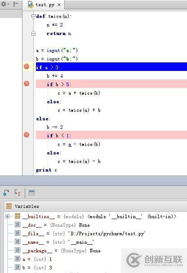Click the code line 'b -= 2'
The height and width of the screenshot is (273, 187).
pos(54,127)
